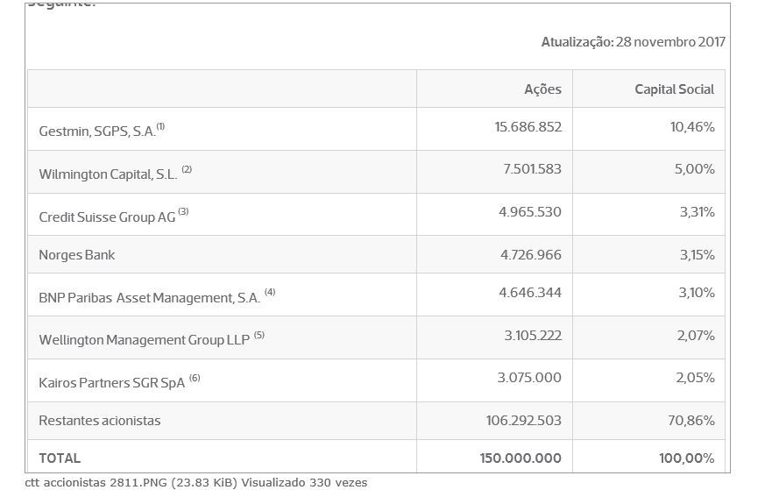Image resolution: width=765 pixels, height=490 pixels.
Task: Select share count 4.726.966
Action: click(x=530, y=255)
